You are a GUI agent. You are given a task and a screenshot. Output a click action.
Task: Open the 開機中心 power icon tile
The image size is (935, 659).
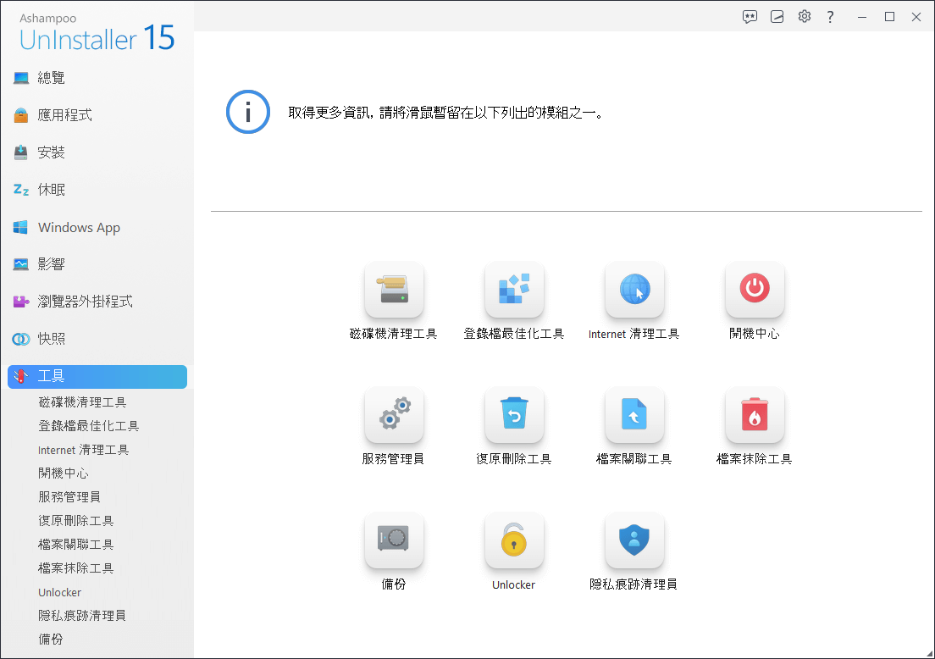pos(755,289)
